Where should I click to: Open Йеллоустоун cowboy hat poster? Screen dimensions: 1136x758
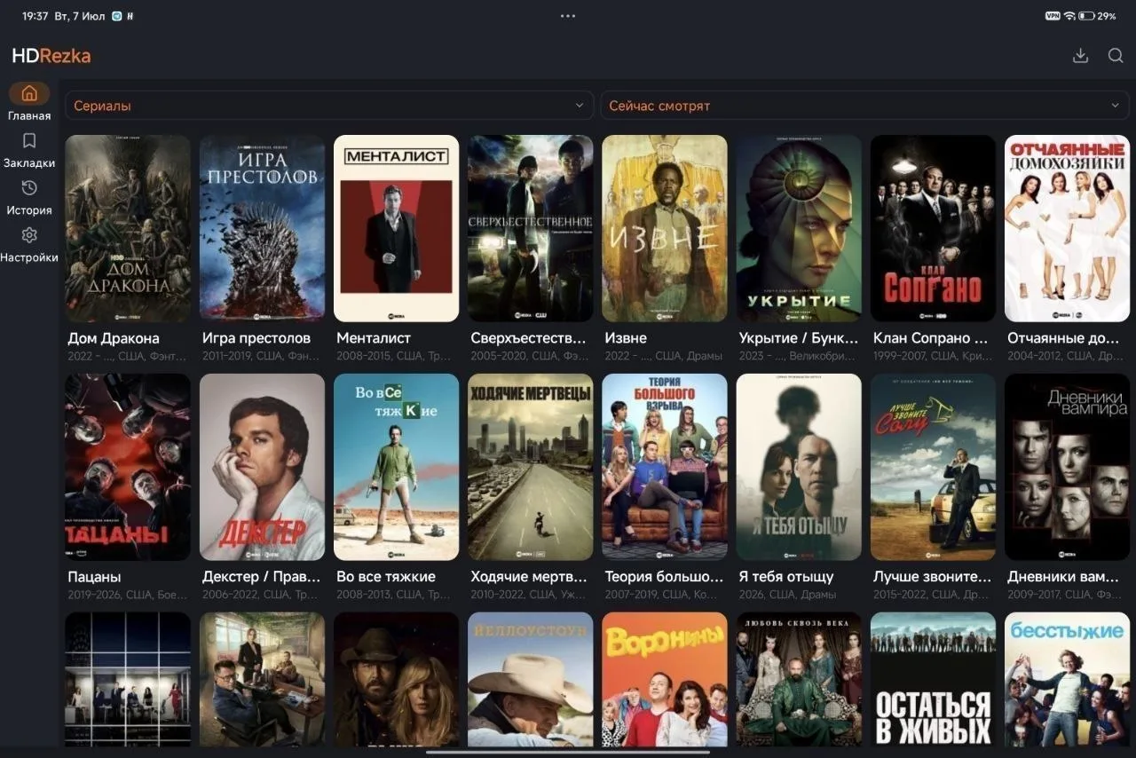530,679
